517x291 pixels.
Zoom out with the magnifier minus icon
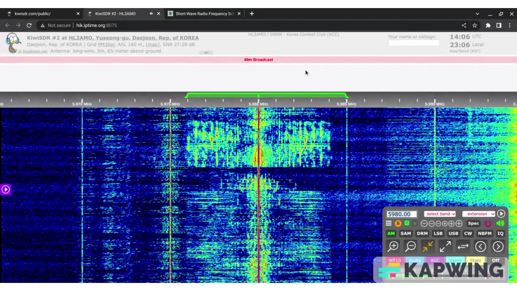[410, 246]
